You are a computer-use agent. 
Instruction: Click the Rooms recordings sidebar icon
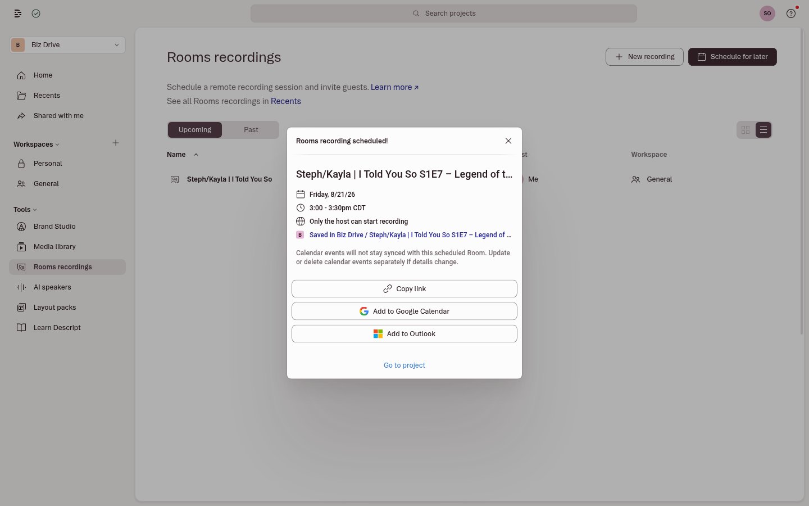point(21,267)
